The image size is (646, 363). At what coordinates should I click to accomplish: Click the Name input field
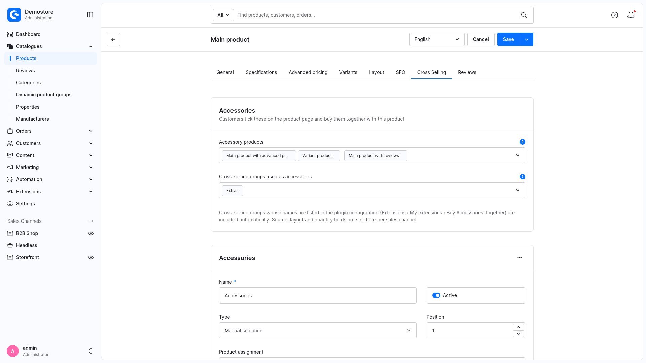click(318, 295)
